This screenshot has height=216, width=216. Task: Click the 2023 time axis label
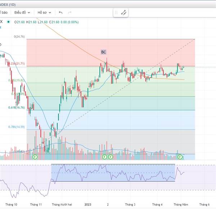pos(88,204)
